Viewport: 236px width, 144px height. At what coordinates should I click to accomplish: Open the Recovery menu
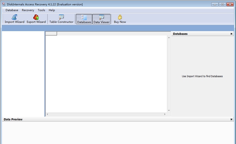pyautogui.click(x=28, y=10)
